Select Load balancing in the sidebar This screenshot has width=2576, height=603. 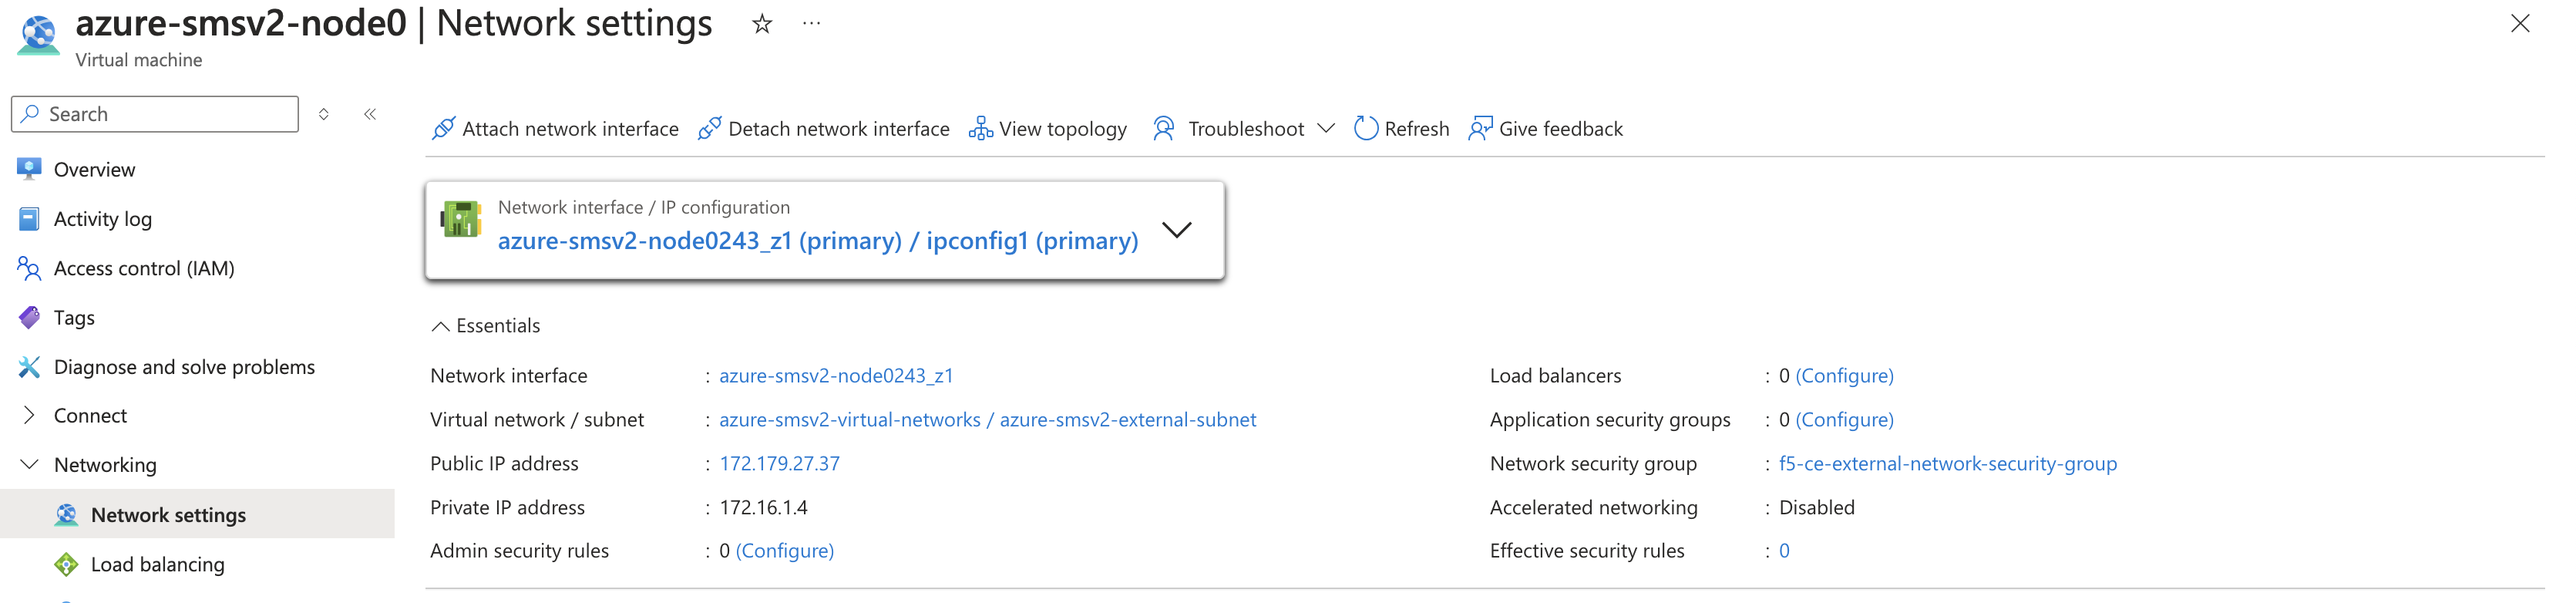157,565
